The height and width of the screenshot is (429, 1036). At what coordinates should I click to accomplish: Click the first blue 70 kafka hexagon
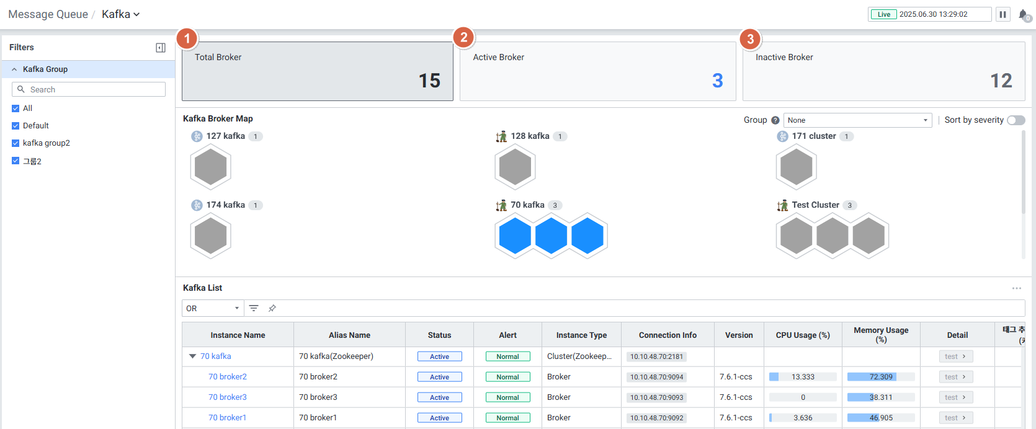tap(515, 236)
